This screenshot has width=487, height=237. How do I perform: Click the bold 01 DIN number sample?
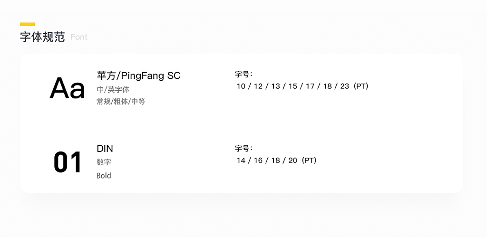(x=68, y=162)
